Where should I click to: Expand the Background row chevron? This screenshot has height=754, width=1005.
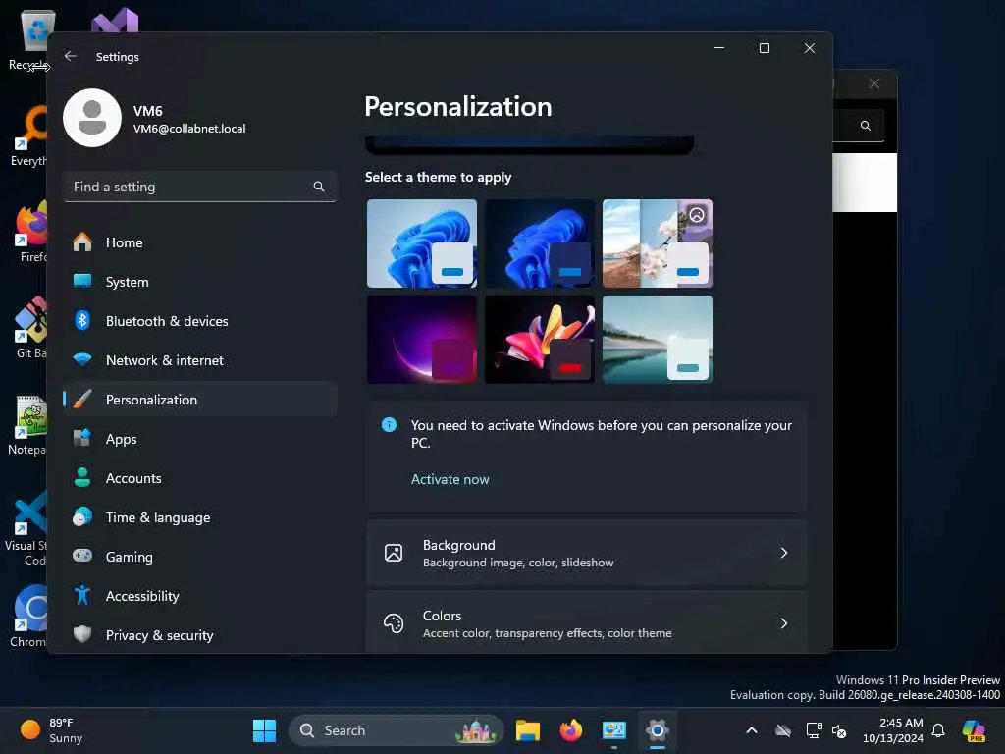[783, 553]
